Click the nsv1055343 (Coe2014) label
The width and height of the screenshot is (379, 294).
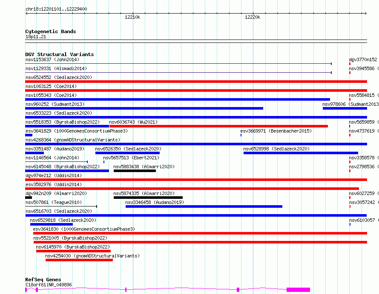51,95
